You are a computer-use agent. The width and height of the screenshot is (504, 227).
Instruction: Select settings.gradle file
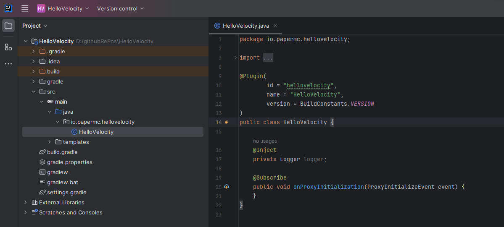click(x=66, y=192)
